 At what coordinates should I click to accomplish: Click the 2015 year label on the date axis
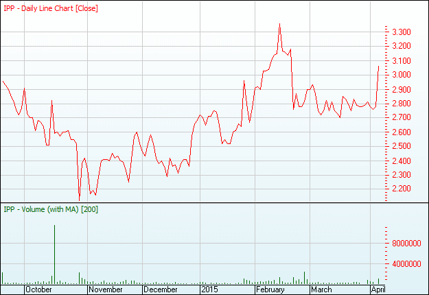(209, 290)
